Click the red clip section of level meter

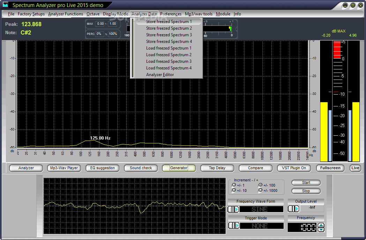(337, 50)
